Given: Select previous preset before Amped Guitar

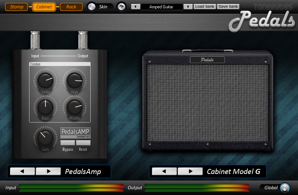Looking at the screenshot, I should point(135,7).
